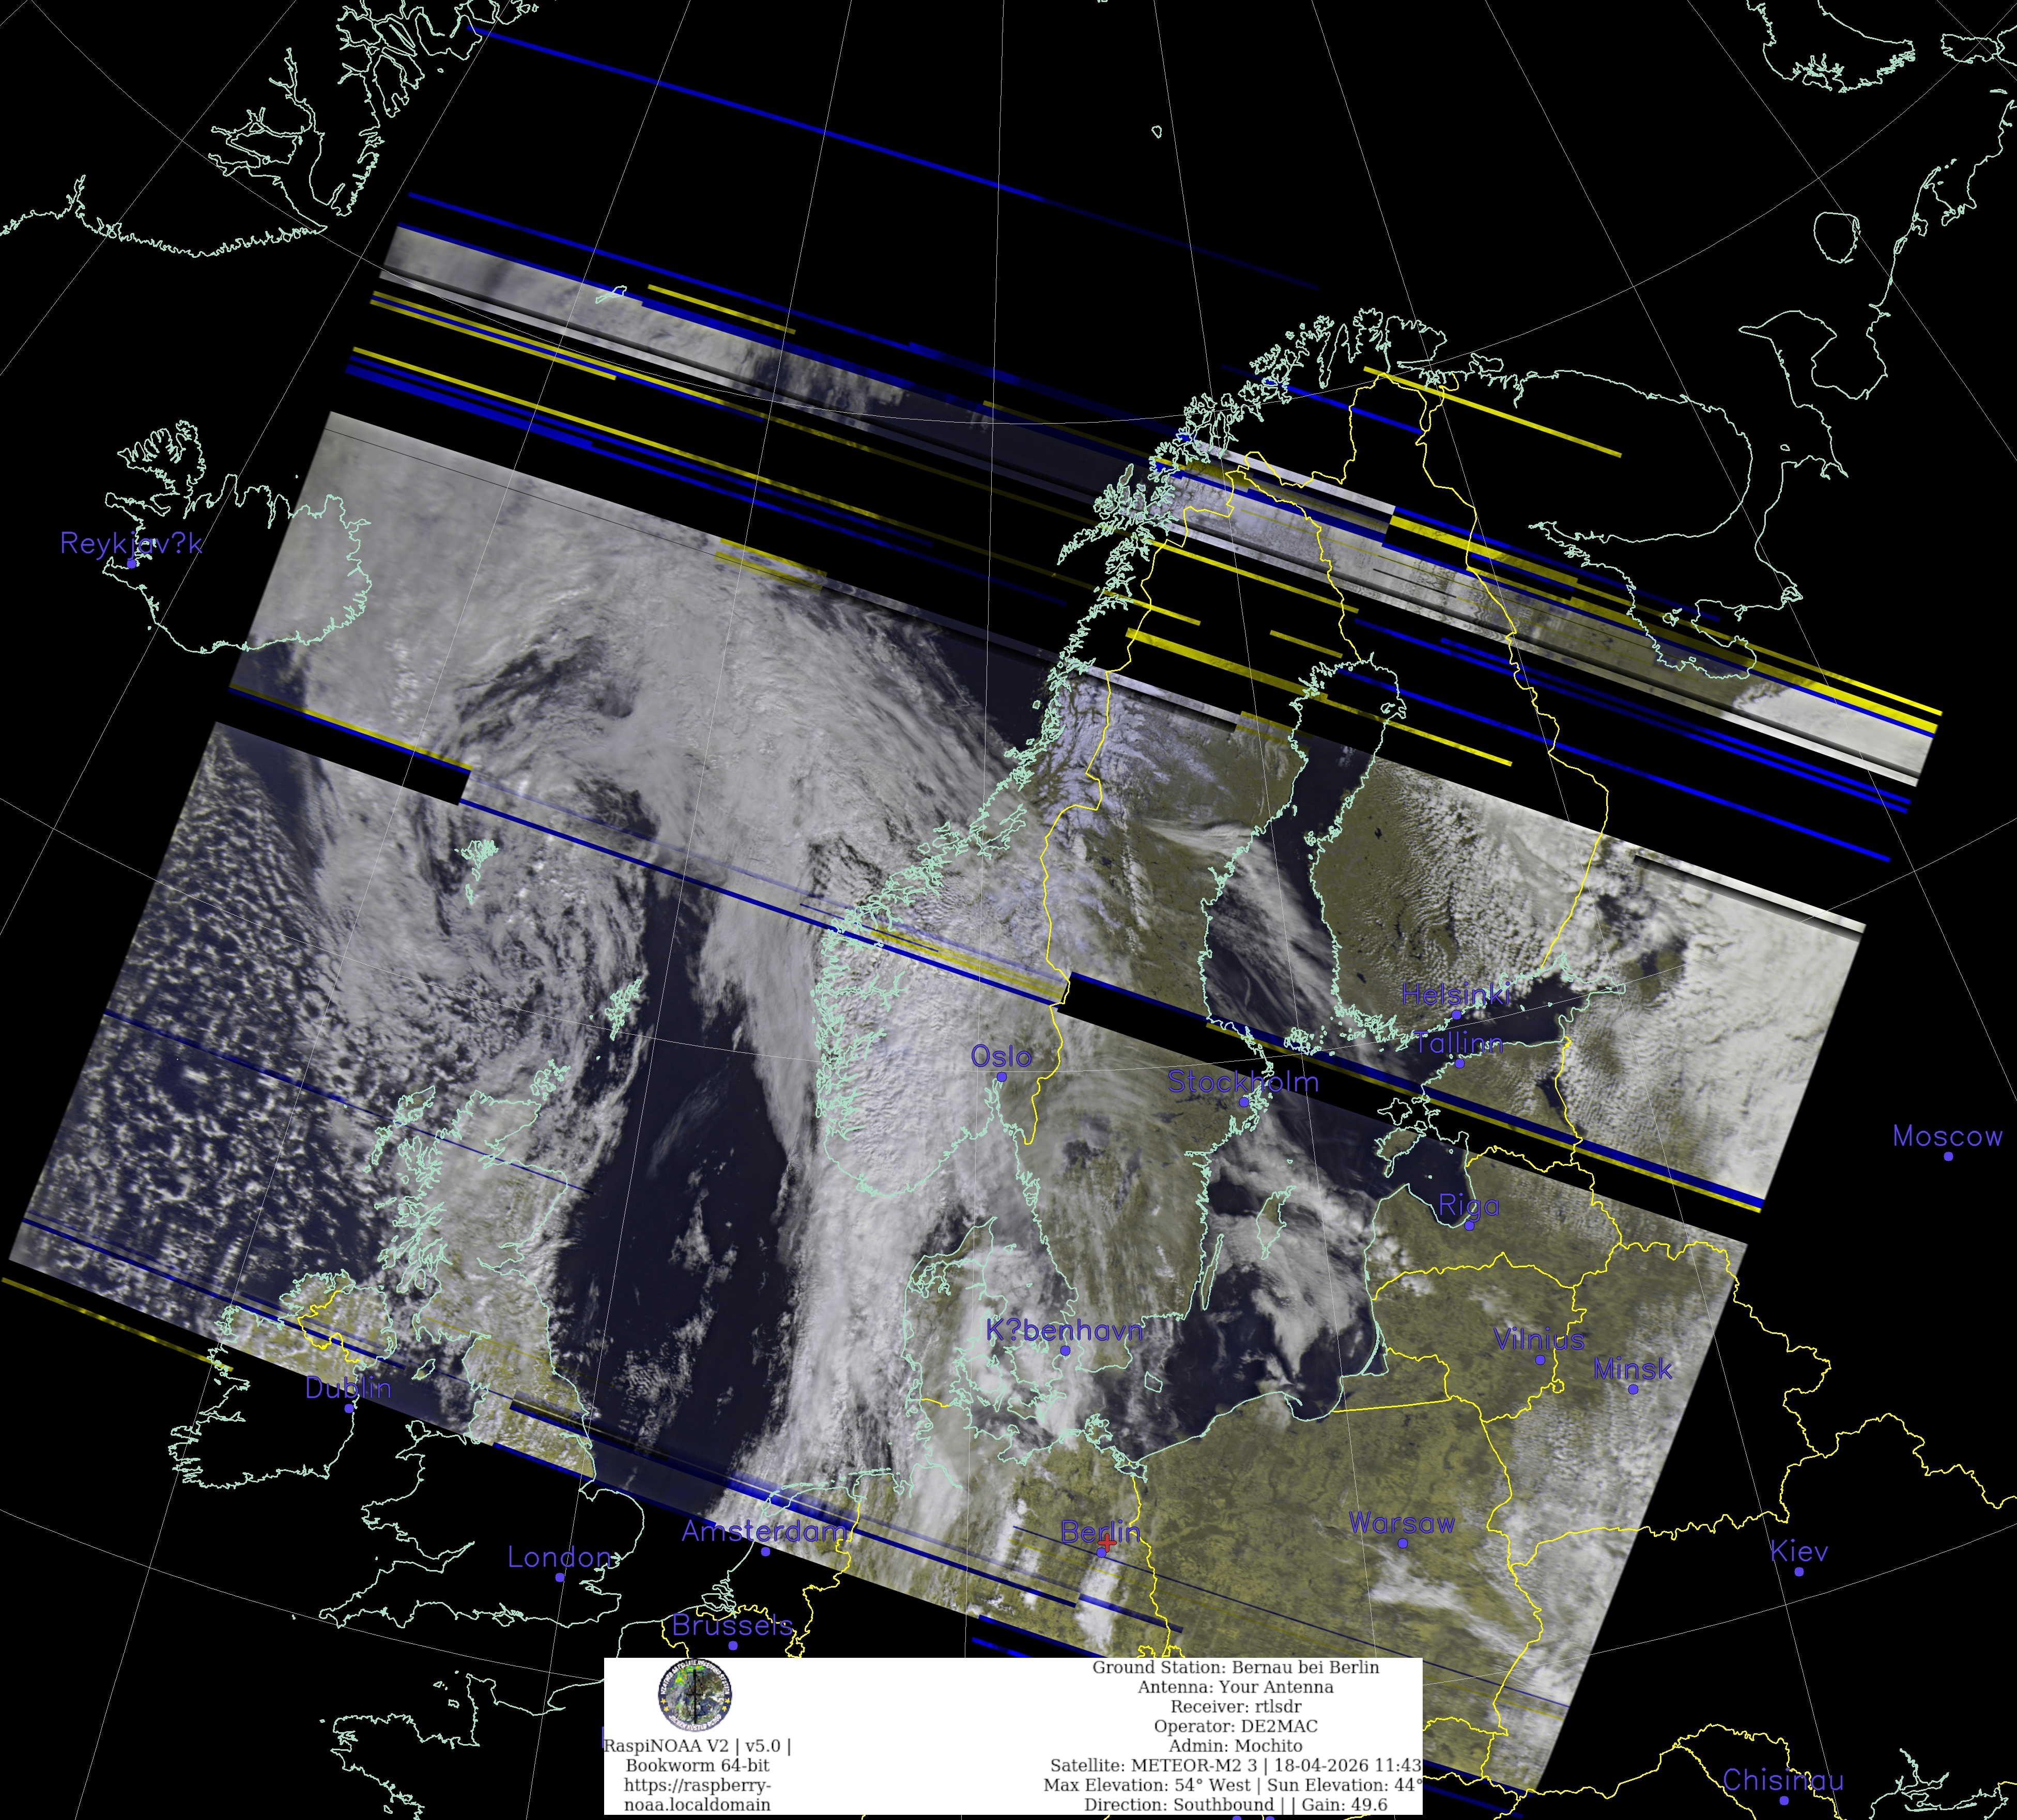Click the London map label
The width and height of the screenshot is (2017, 1820).
click(x=559, y=1557)
